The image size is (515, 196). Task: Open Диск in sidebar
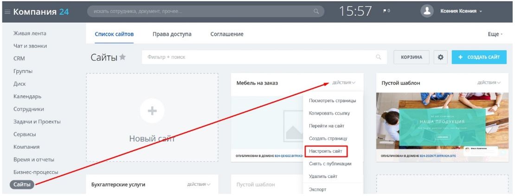pos(19,84)
